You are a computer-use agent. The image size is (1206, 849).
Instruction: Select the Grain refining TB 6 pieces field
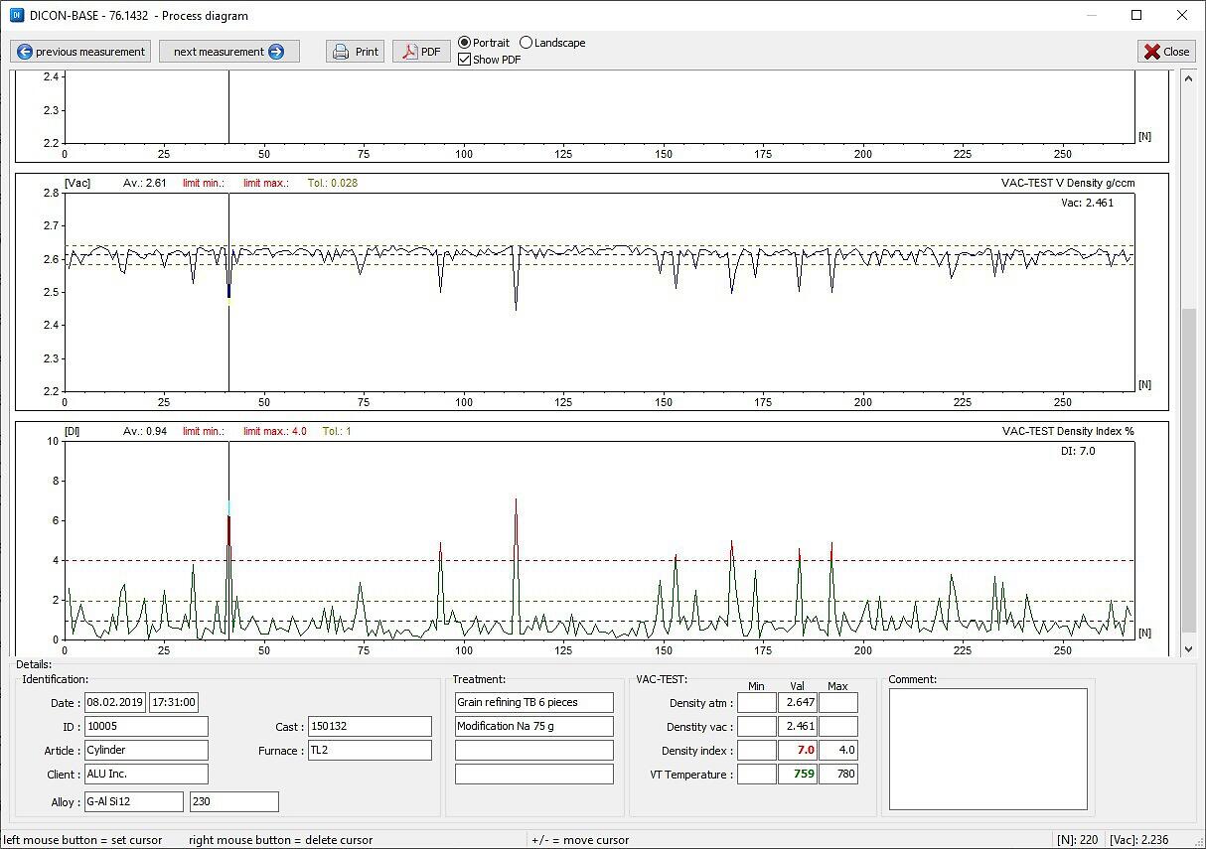pos(533,702)
